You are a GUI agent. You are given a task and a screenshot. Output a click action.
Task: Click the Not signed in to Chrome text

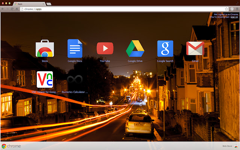click(226, 14)
